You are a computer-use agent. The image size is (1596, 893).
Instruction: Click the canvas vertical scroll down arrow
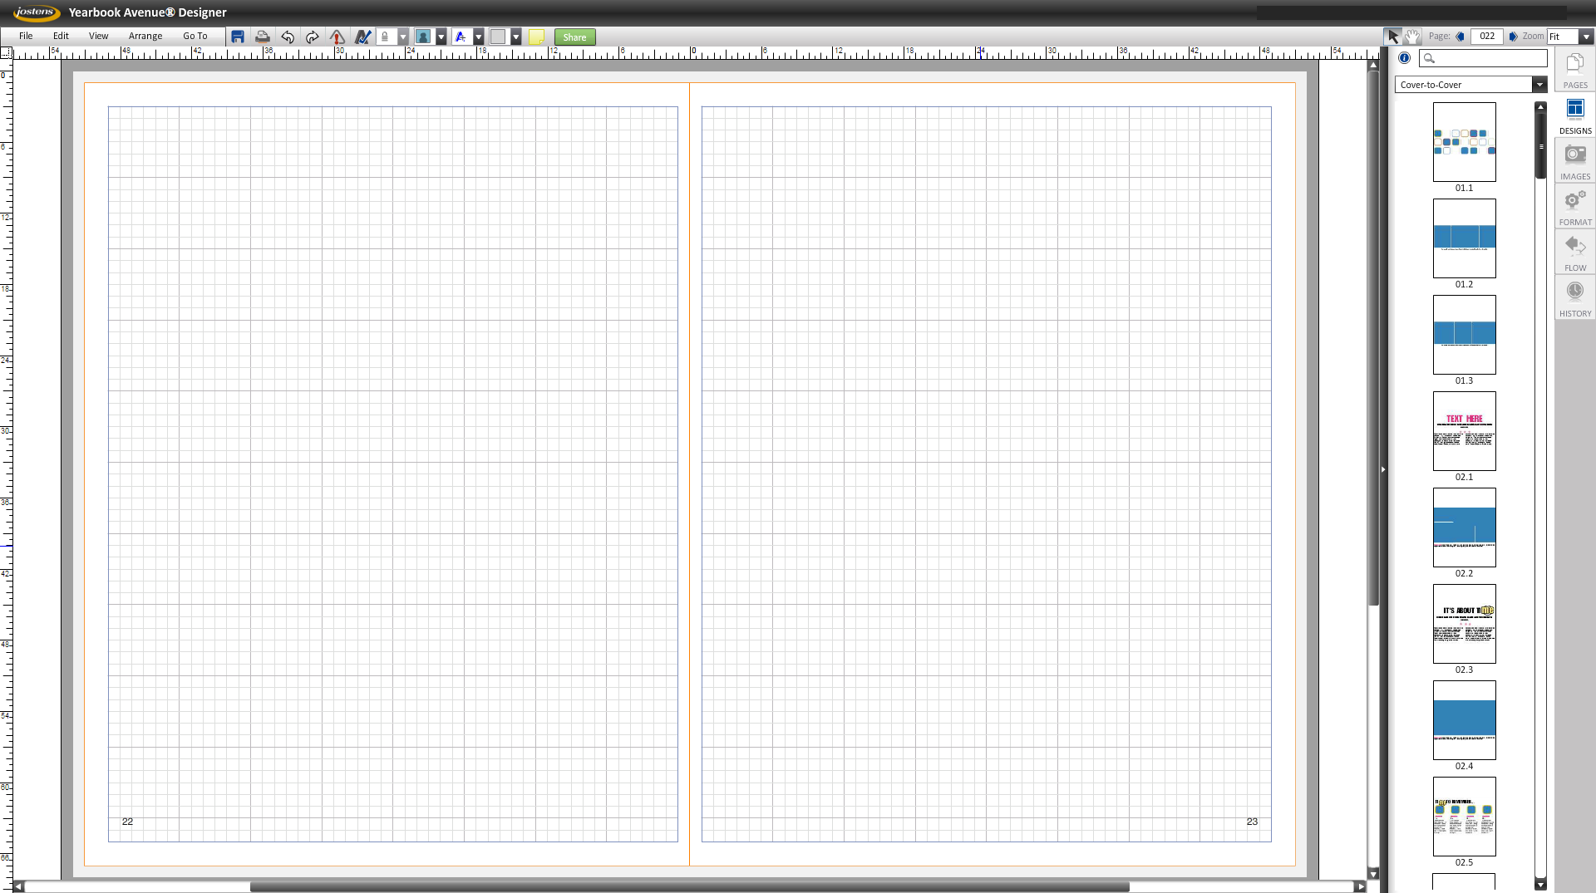click(1373, 874)
